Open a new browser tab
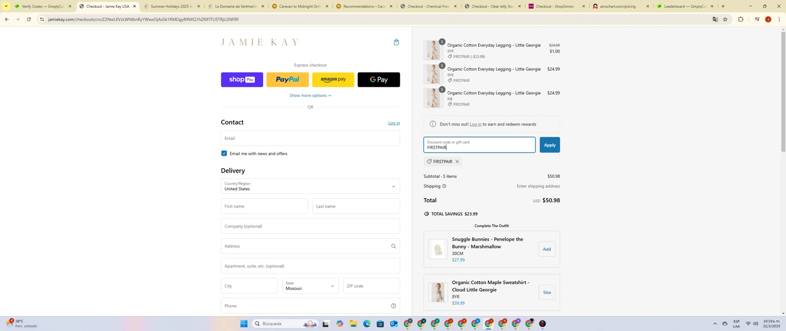This screenshot has width=786, height=331. [723, 6]
